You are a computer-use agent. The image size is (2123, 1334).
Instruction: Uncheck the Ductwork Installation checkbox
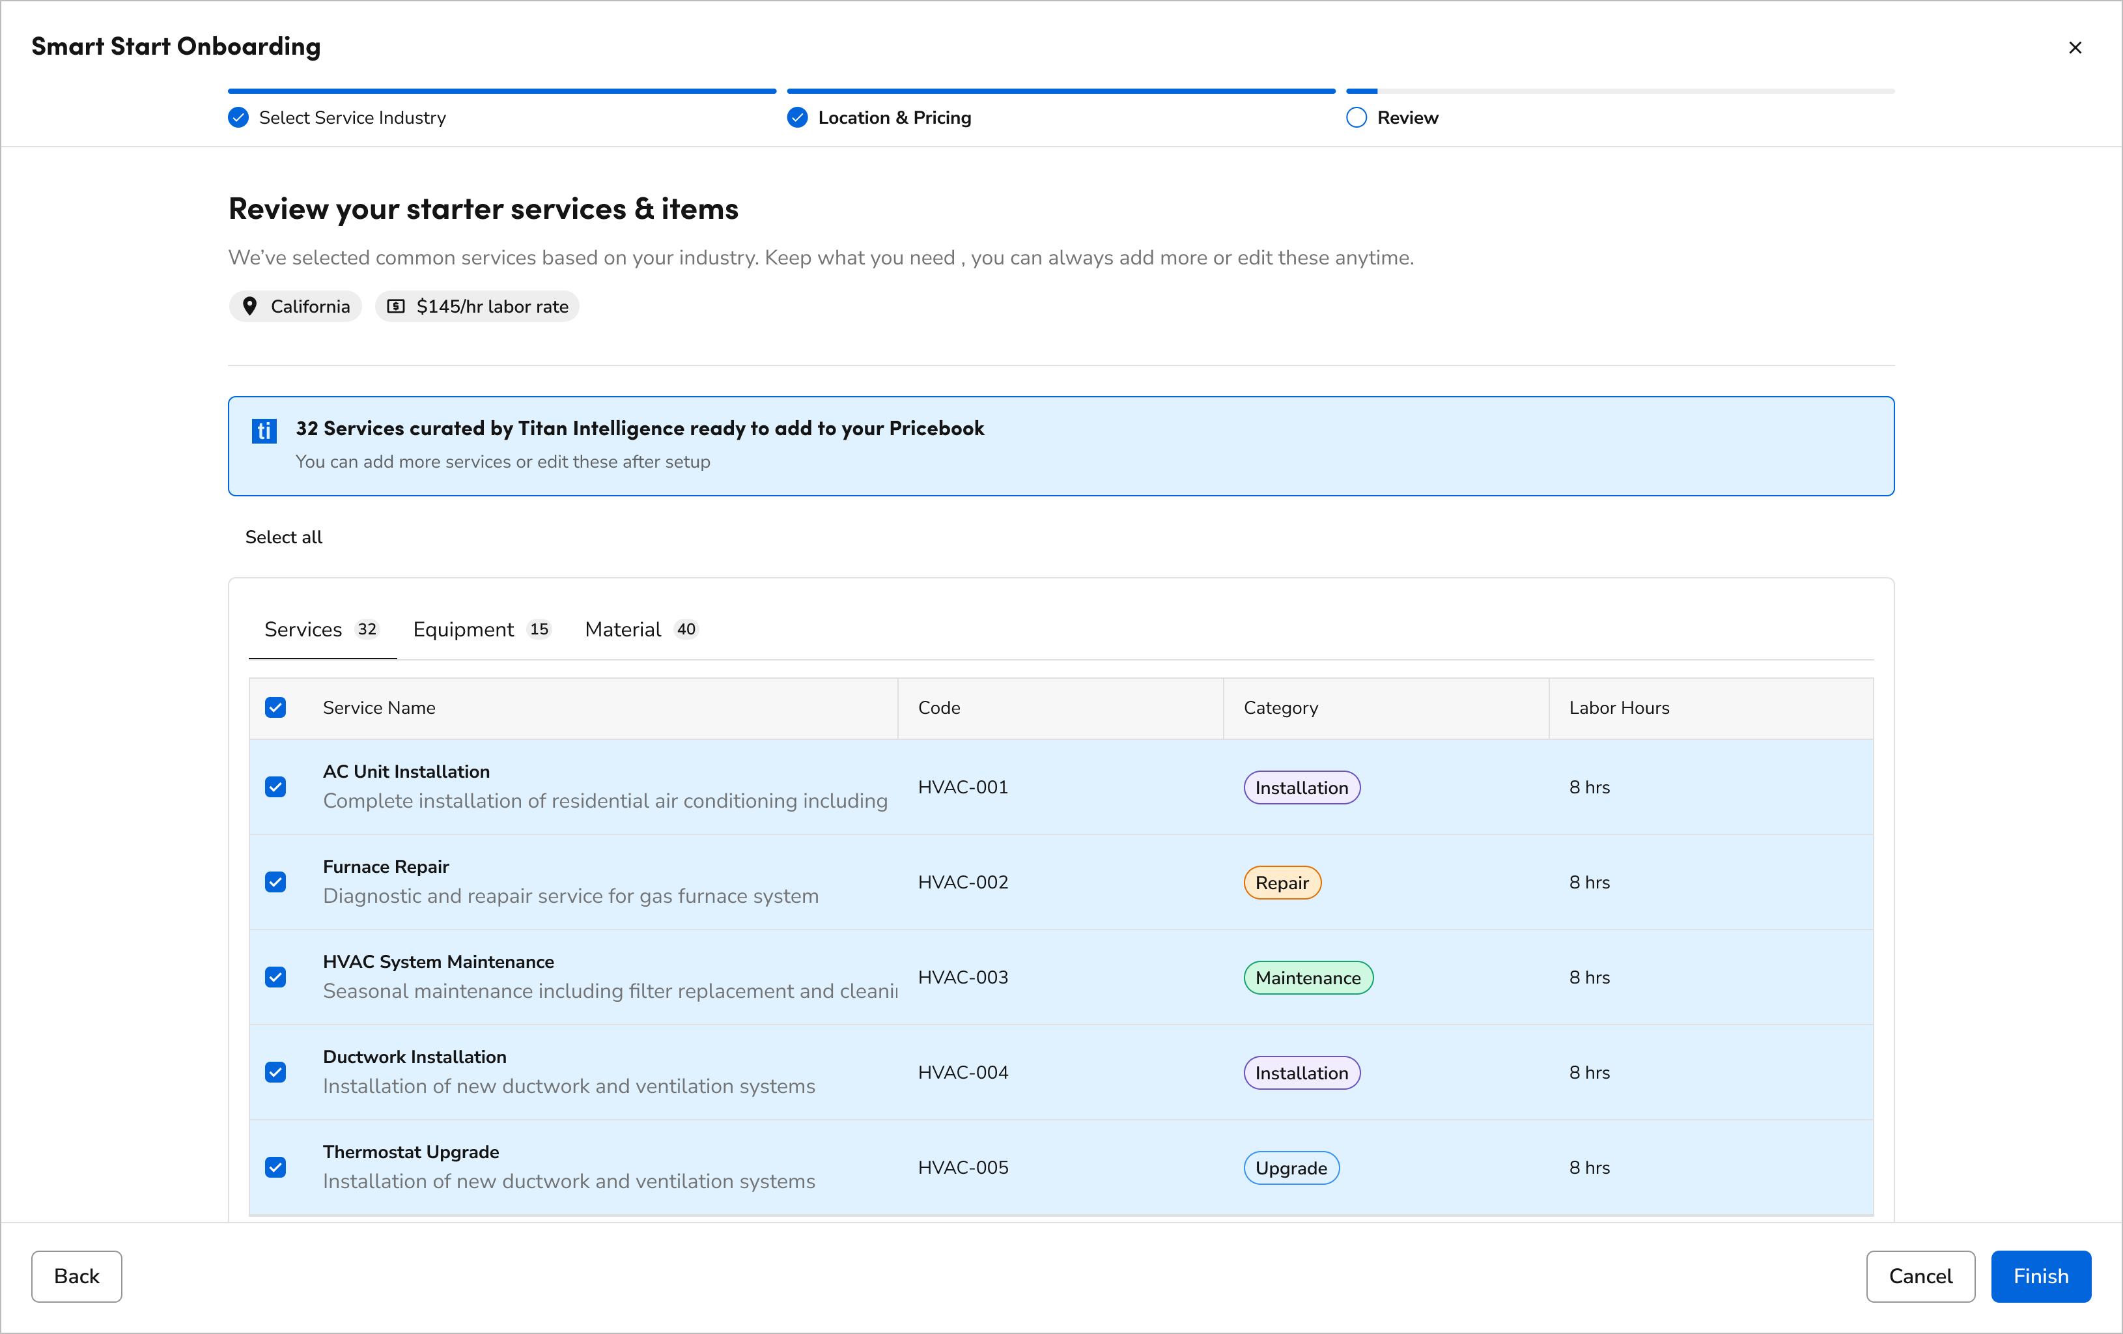(275, 1072)
